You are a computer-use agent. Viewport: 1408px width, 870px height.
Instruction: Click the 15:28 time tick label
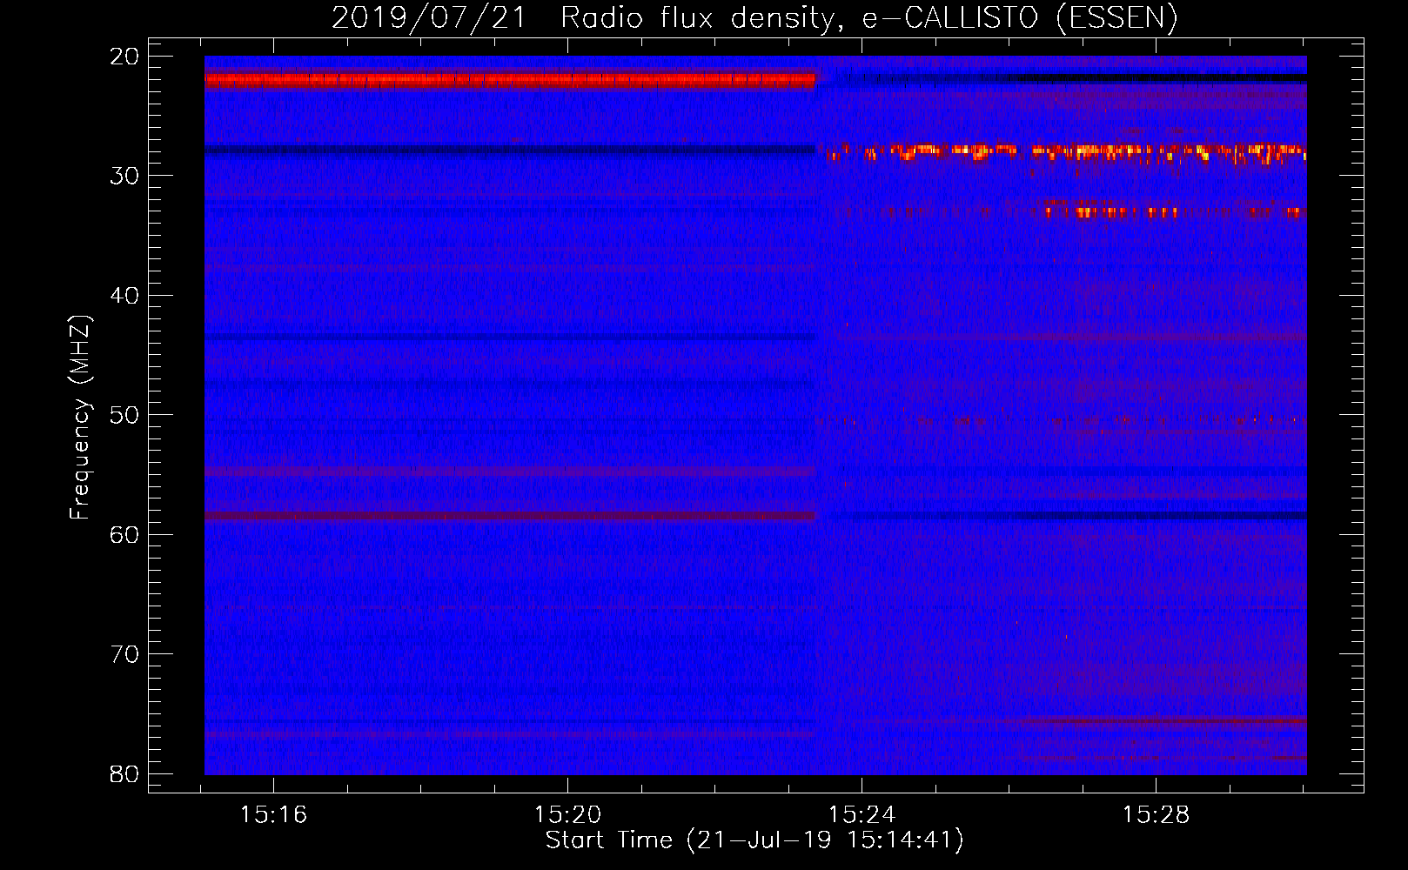(1156, 814)
